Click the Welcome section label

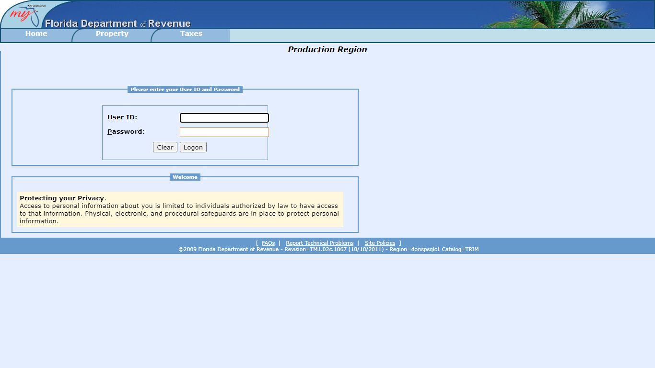point(185,177)
